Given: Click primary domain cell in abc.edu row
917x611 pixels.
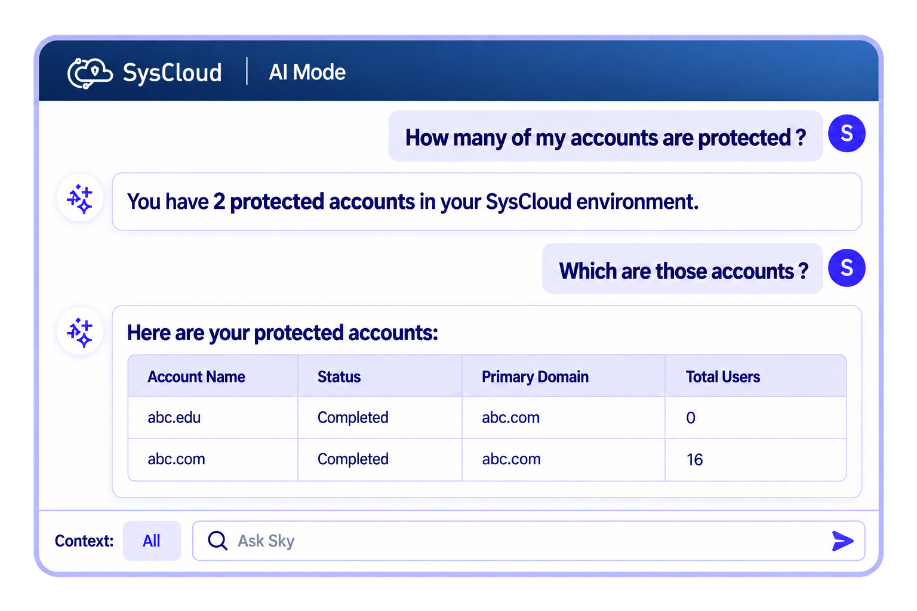Looking at the screenshot, I should (564, 418).
